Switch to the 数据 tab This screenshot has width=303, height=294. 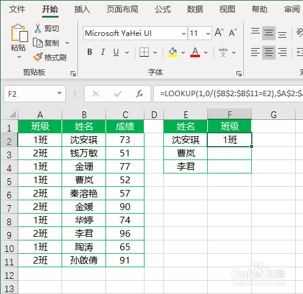coord(195,9)
